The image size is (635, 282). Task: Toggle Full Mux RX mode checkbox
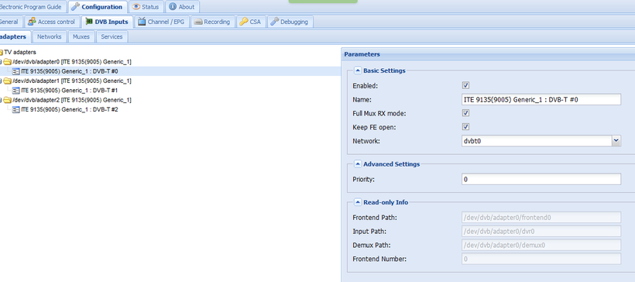click(x=465, y=113)
